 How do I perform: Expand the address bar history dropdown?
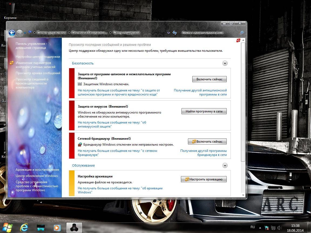[168, 33]
